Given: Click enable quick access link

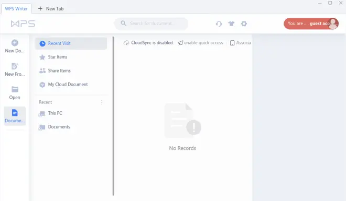Looking at the screenshot, I should (x=203, y=43).
